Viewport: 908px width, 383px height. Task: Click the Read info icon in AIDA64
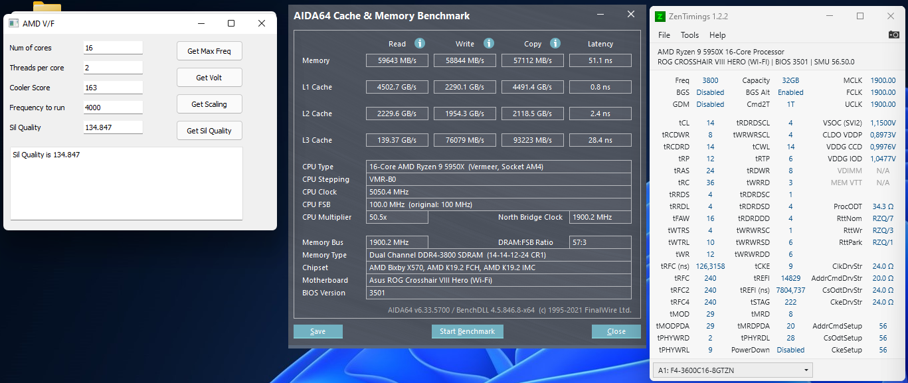(x=420, y=43)
